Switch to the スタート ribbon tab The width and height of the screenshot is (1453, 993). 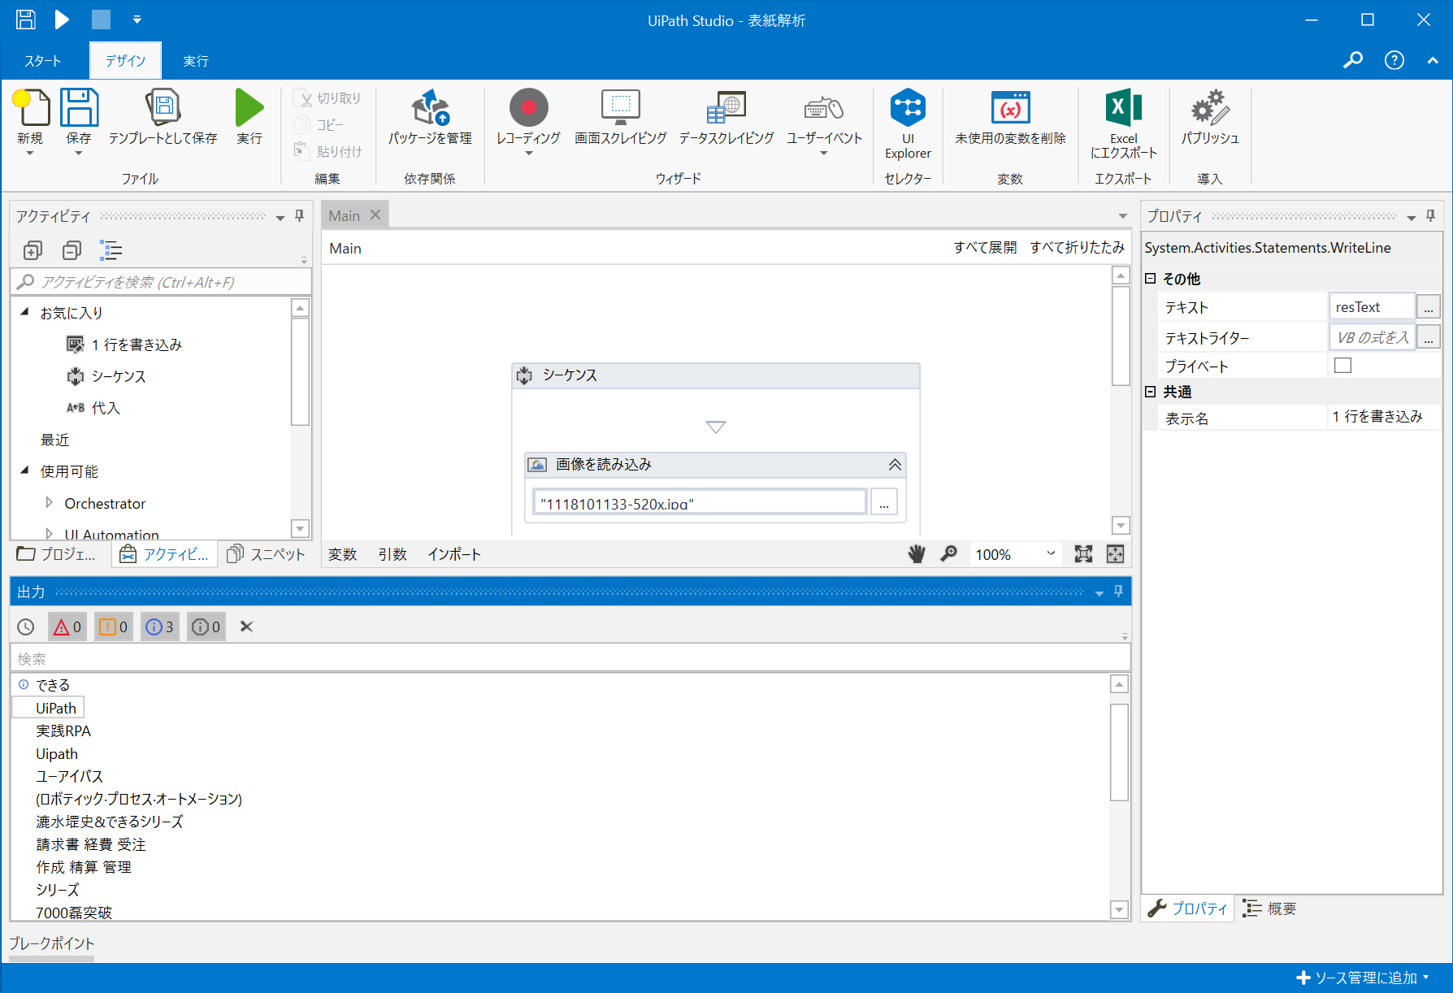[42, 61]
